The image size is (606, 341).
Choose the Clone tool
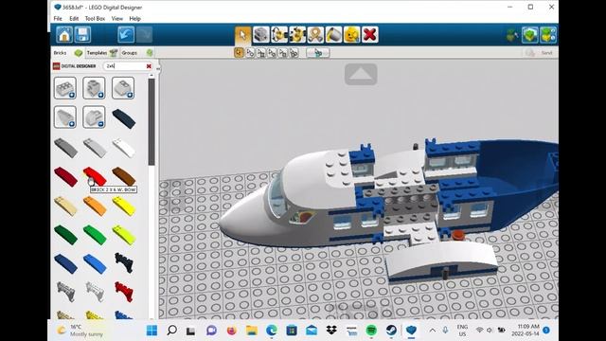point(261,35)
